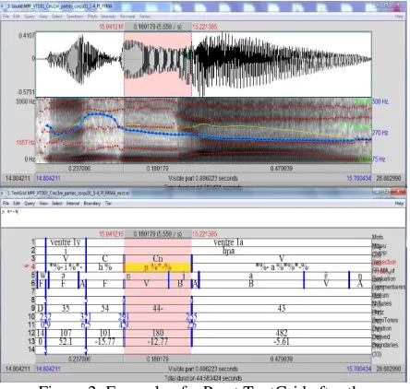Select the 'ventre la' interval on tier 1
This screenshot has width=410, height=389.
(x=228, y=242)
